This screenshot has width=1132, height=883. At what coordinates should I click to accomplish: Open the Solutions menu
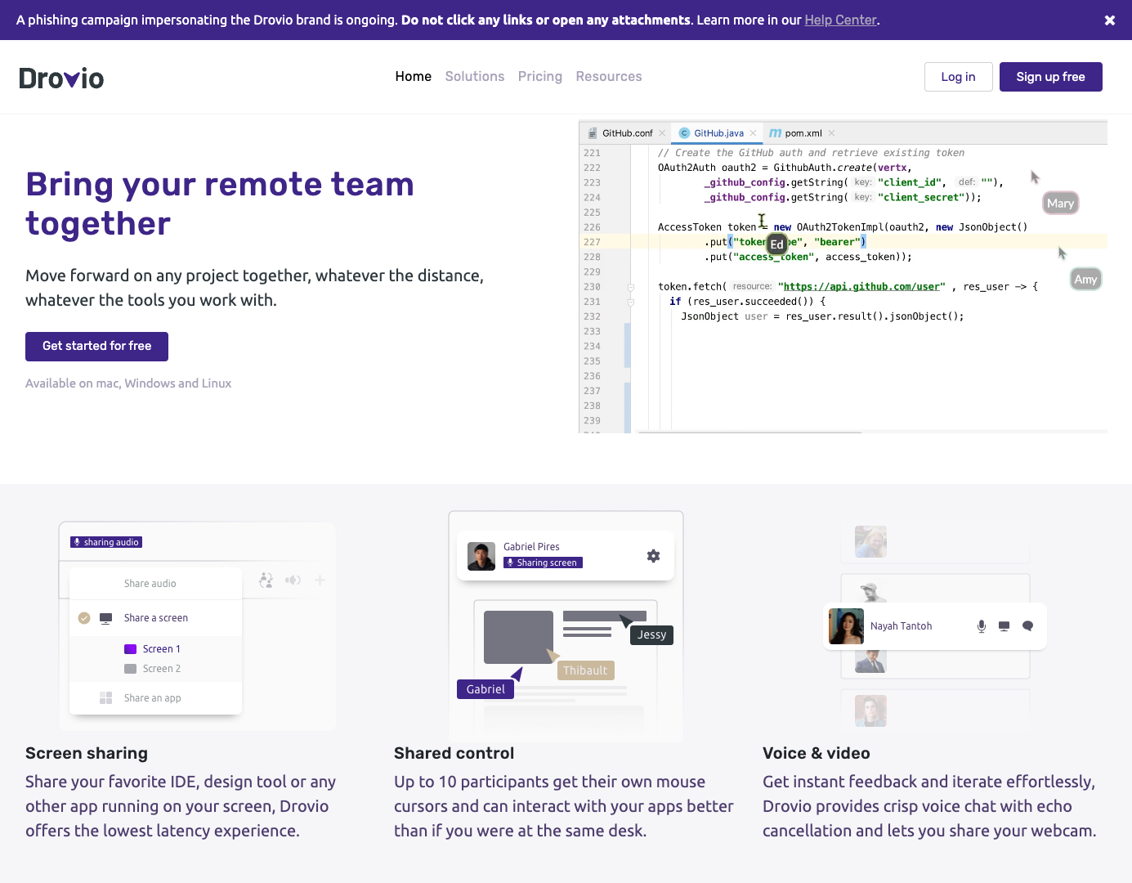474,77
